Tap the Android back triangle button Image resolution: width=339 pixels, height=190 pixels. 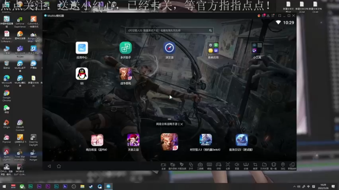point(49,166)
